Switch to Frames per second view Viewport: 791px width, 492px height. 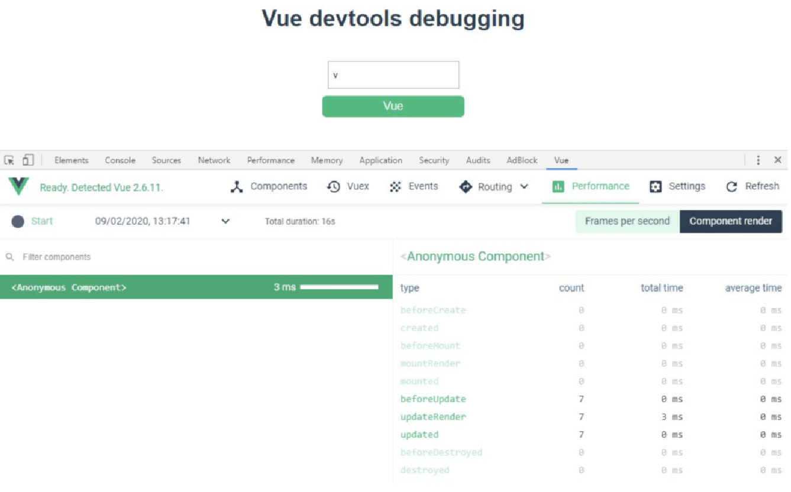pos(627,221)
